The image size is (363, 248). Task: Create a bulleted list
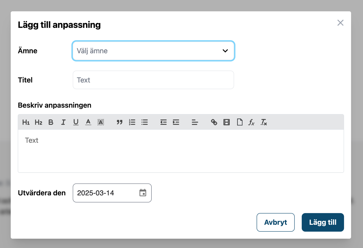pyautogui.click(x=145, y=122)
